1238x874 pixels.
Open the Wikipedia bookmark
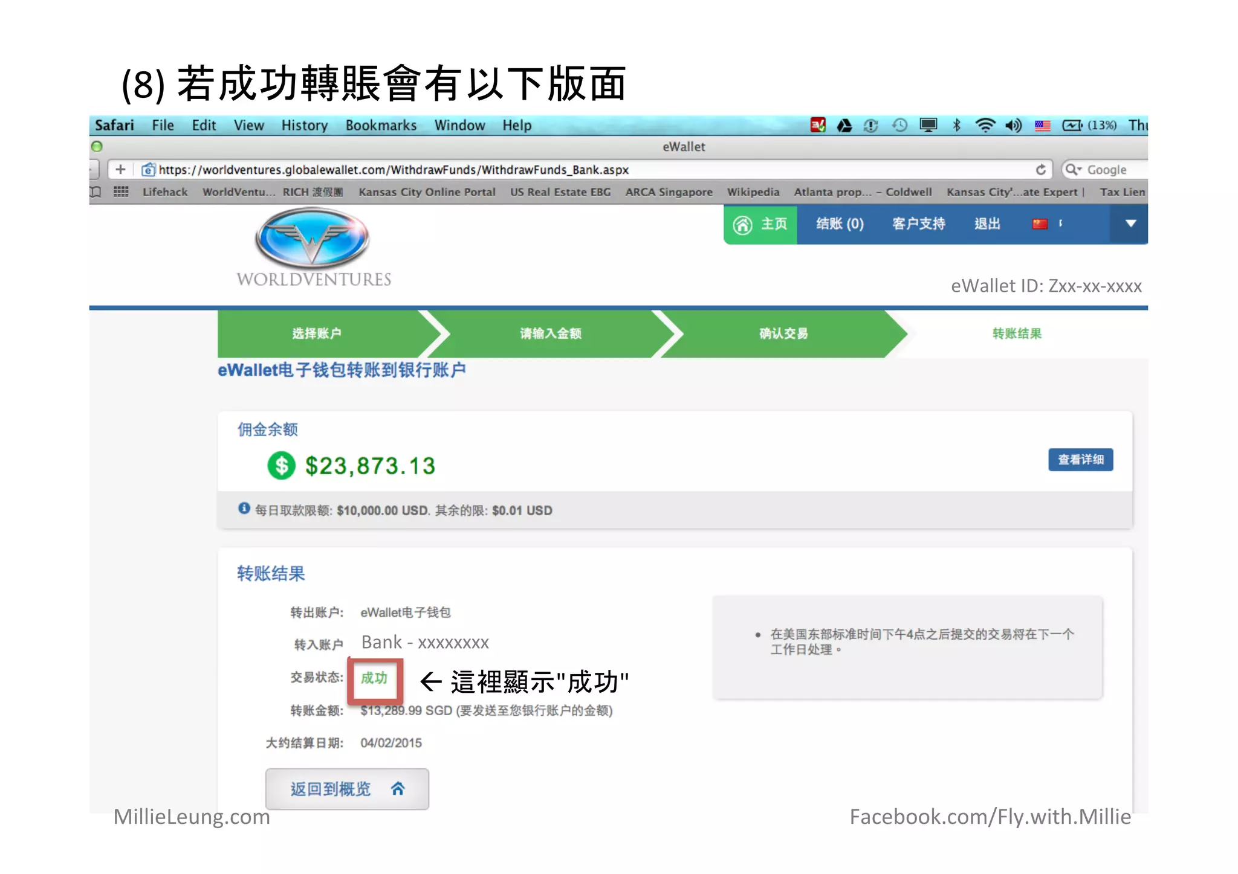753,192
